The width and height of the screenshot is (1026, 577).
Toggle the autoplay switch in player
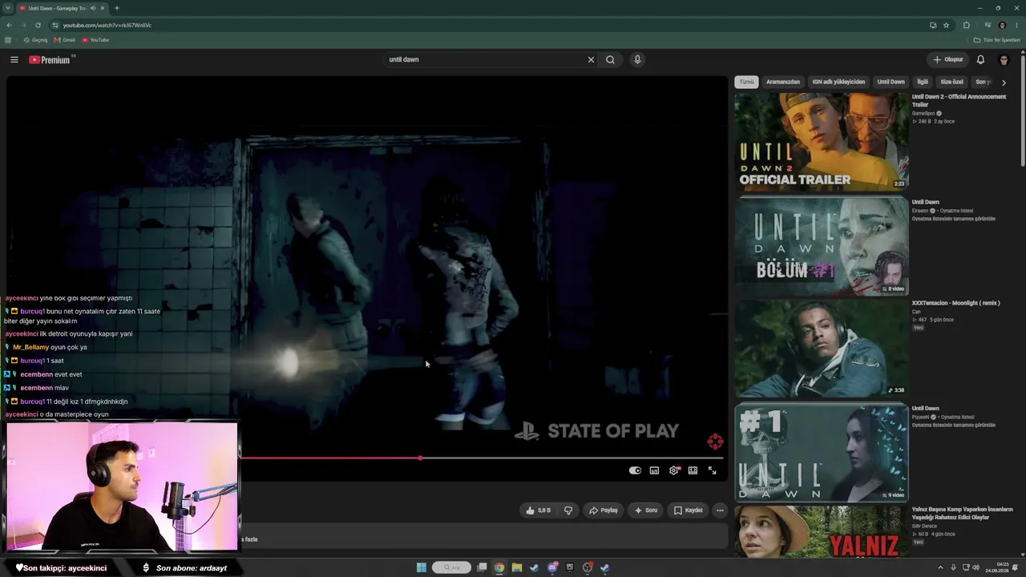tap(635, 470)
